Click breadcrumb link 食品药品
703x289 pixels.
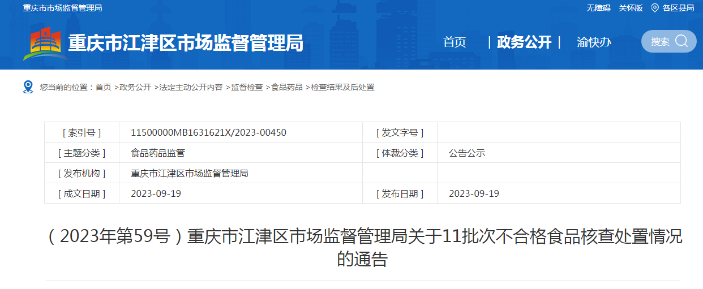(x=287, y=87)
